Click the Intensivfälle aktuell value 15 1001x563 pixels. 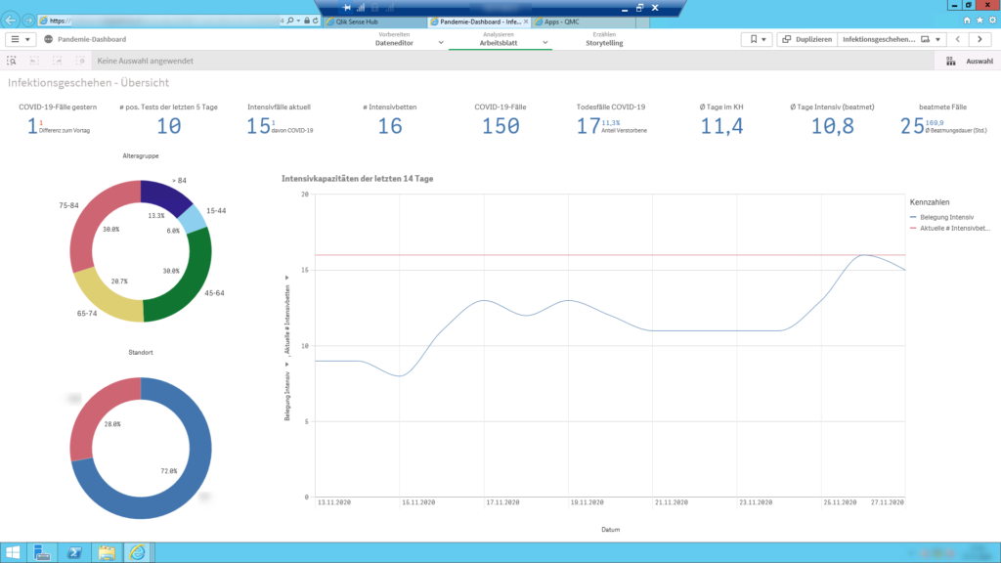pos(258,126)
